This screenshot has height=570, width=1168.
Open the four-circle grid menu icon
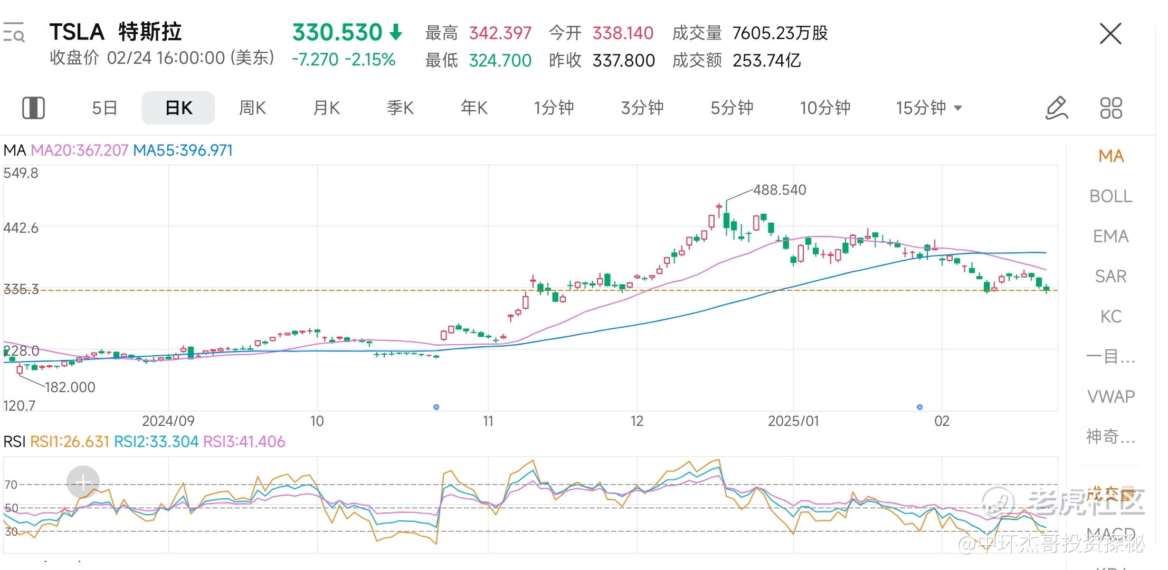tap(1111, 108)
